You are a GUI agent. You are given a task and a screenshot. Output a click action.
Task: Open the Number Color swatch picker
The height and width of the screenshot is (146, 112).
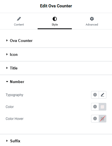(x=102, y=107)
